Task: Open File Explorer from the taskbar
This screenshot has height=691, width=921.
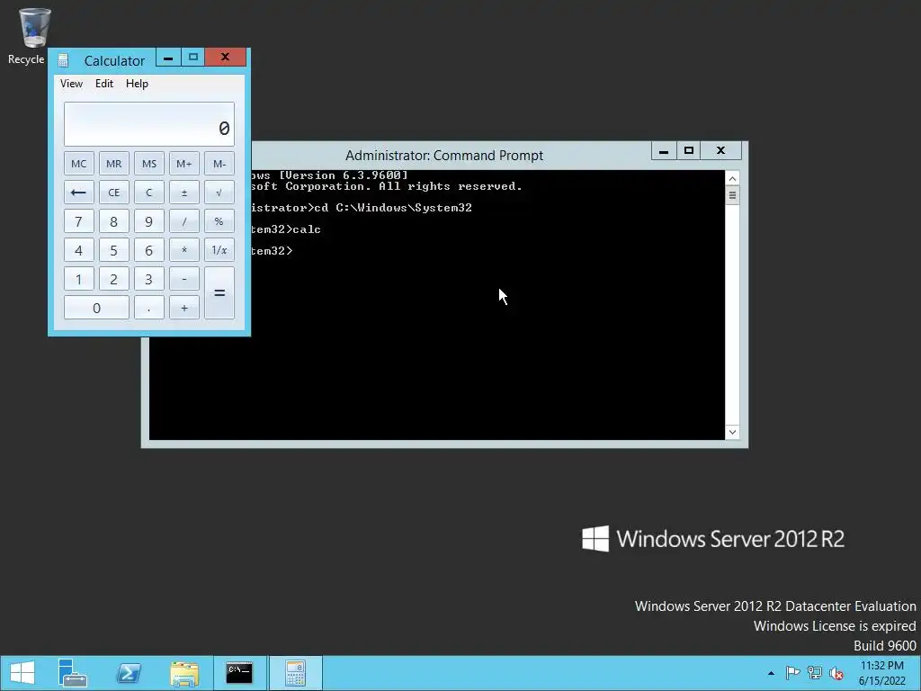Action: click(184, 673)
